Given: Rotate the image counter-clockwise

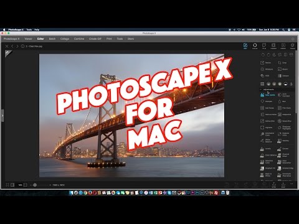Looking at the screenshot, I should [x=263, y=55].
